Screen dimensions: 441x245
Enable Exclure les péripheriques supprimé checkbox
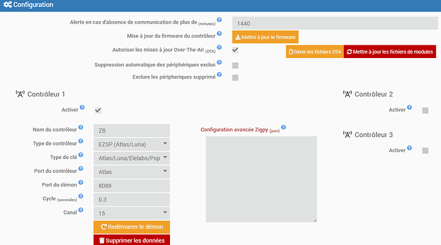[x=235, y=77]
